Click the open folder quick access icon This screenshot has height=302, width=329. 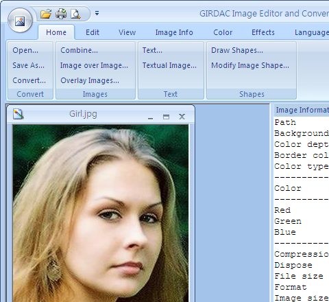point(46,14)
